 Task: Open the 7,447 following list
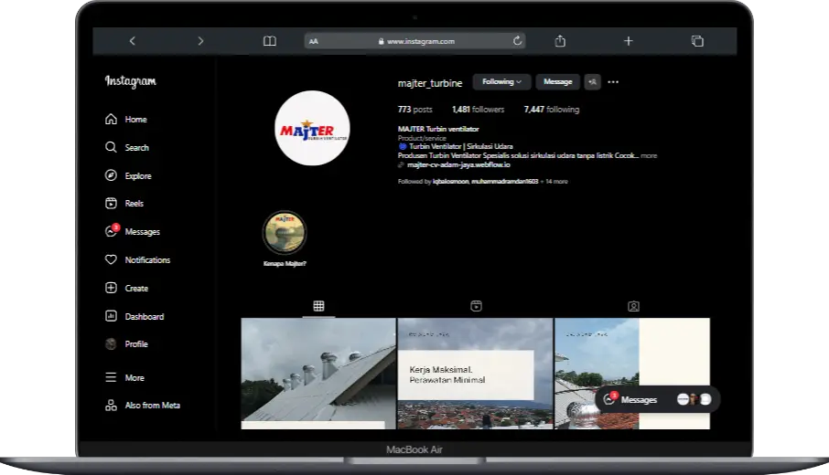click(552, 110)
